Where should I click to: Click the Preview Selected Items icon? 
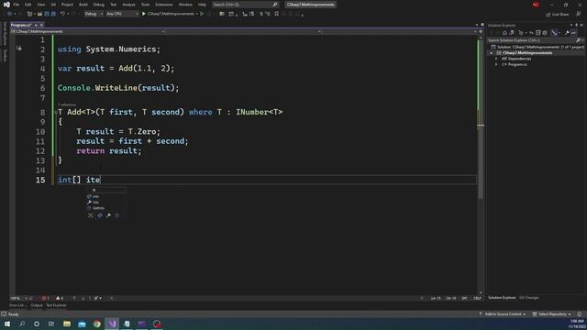pos(573,33)
